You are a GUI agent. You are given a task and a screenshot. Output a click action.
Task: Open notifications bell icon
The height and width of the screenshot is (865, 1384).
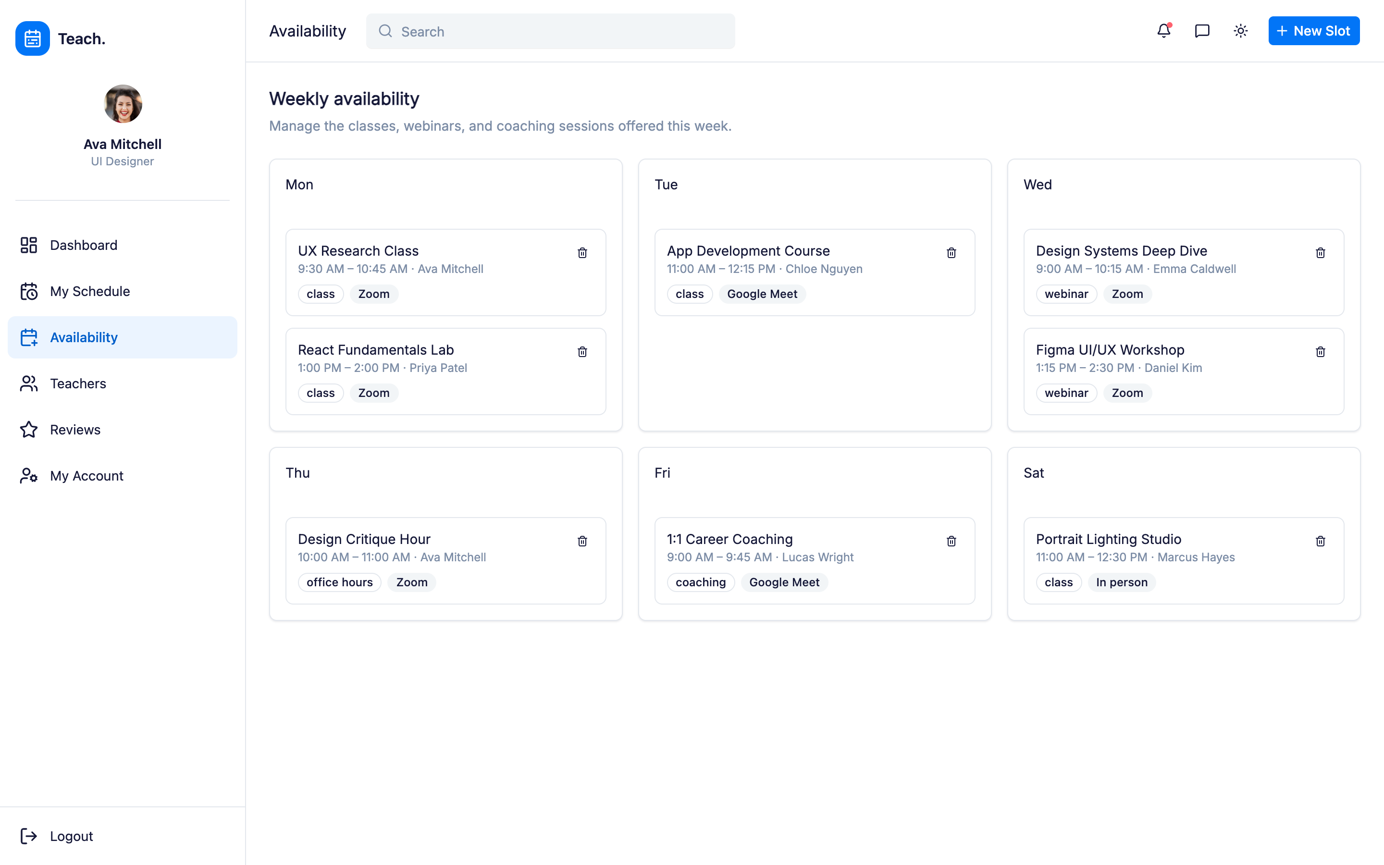point(1164,31)
